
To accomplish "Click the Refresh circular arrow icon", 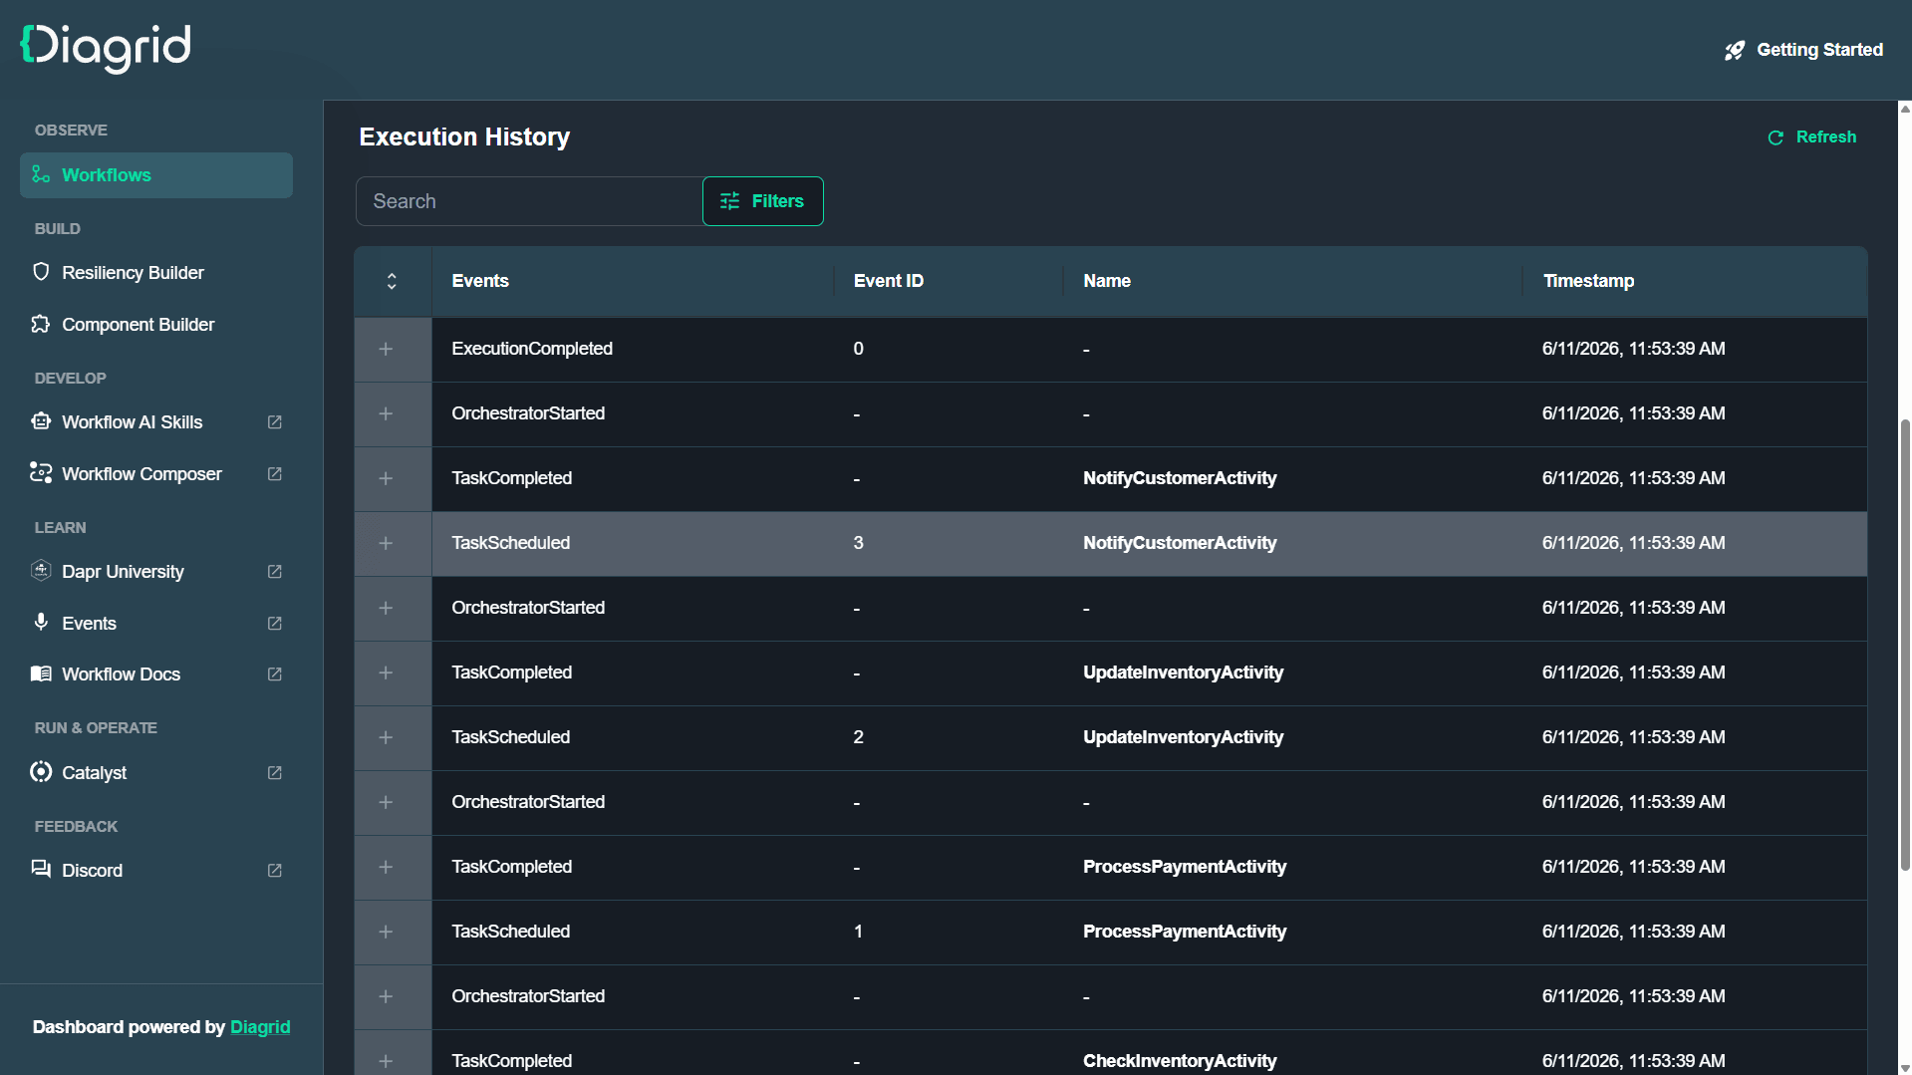I will [1775, 137].
